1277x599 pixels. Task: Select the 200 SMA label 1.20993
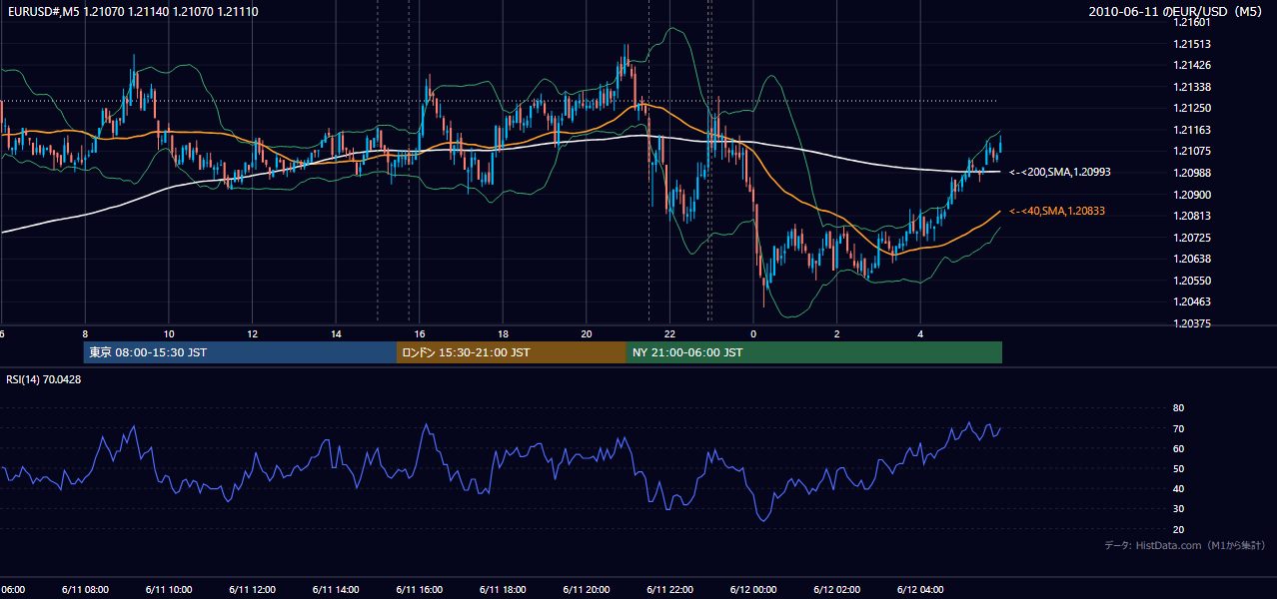pyautogui.click(x=1060, y=173)
